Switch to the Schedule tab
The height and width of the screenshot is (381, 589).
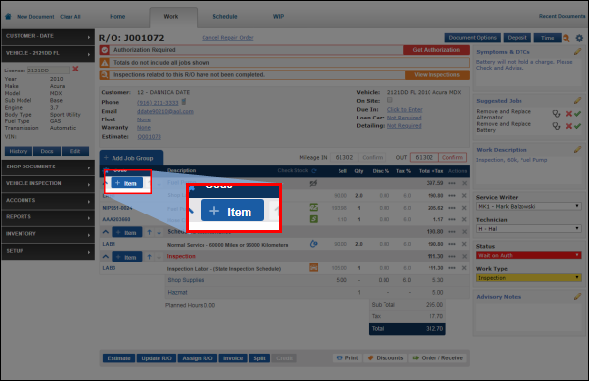point(225,17)
